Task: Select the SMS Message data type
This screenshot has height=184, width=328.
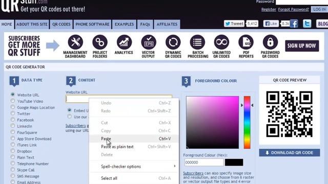Action: (13, 176)
